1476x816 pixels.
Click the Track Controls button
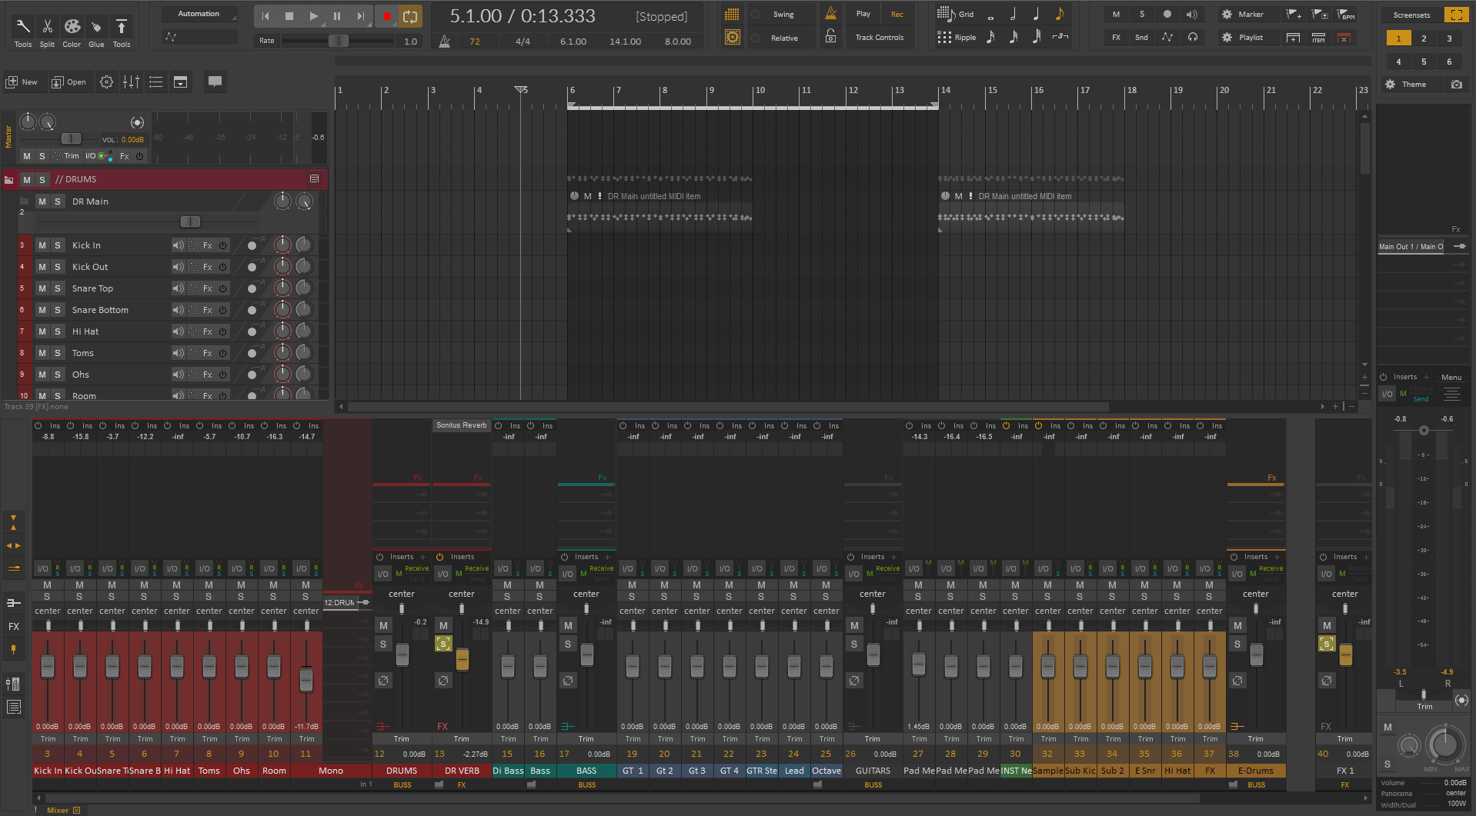[879, 37]
